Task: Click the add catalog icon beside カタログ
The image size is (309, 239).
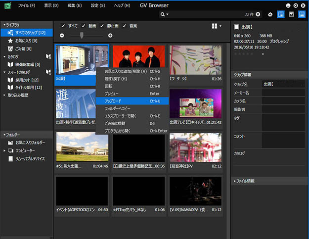Action: pyautogui.click(x=48, y=57)
